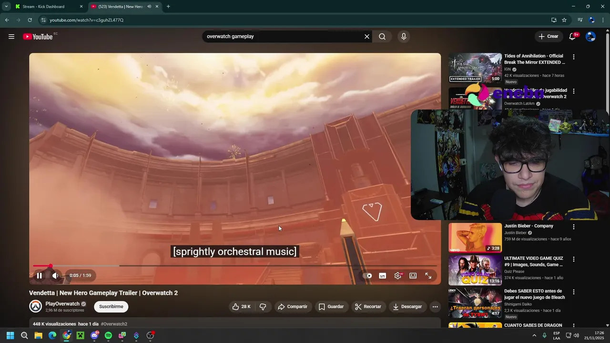610x343 pixels.
Task: Click the Descargar button
Action: 407,306
